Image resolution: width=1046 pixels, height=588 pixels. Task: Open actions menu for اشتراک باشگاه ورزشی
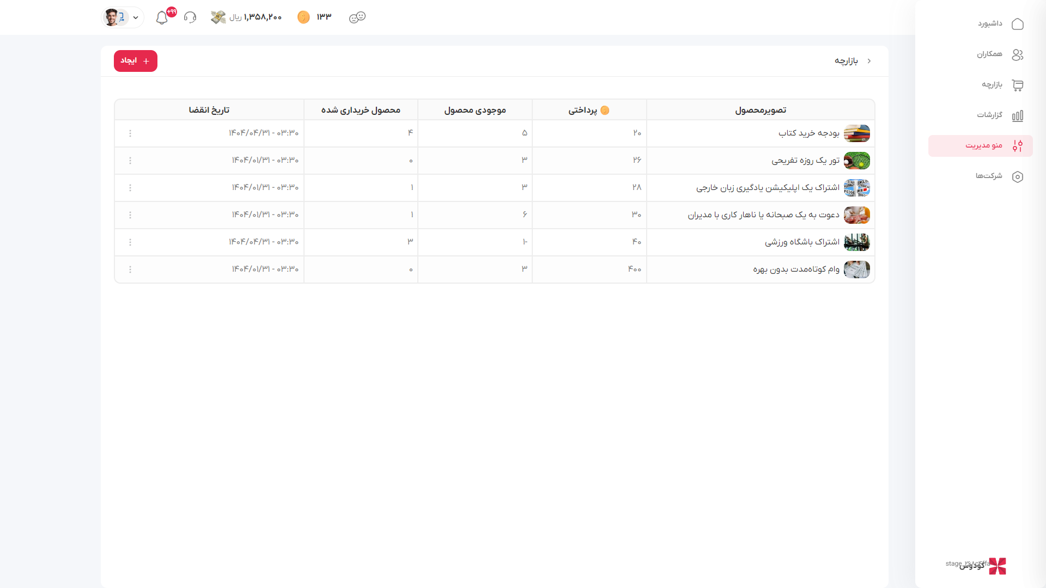coord(130,242)
